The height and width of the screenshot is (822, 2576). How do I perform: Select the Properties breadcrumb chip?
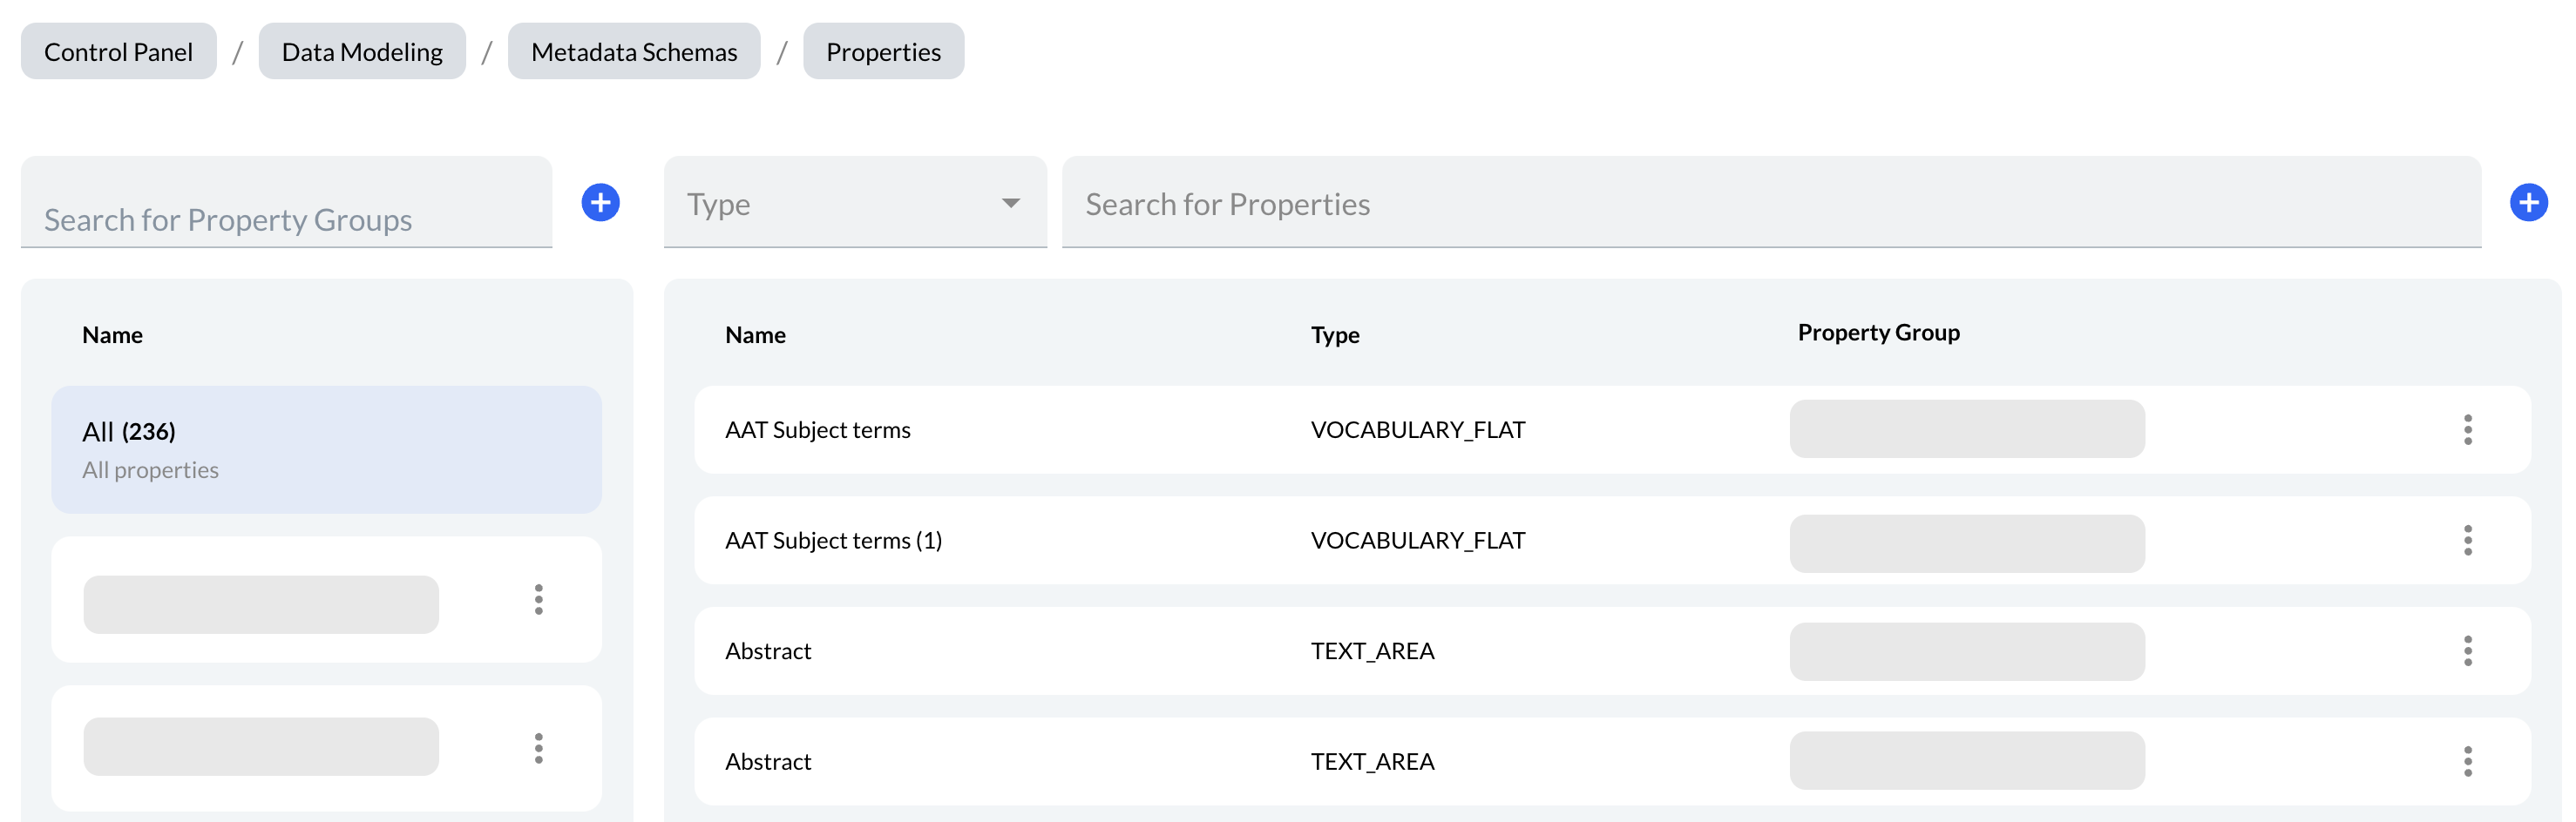pyautogui.click(x=883, y=51)
